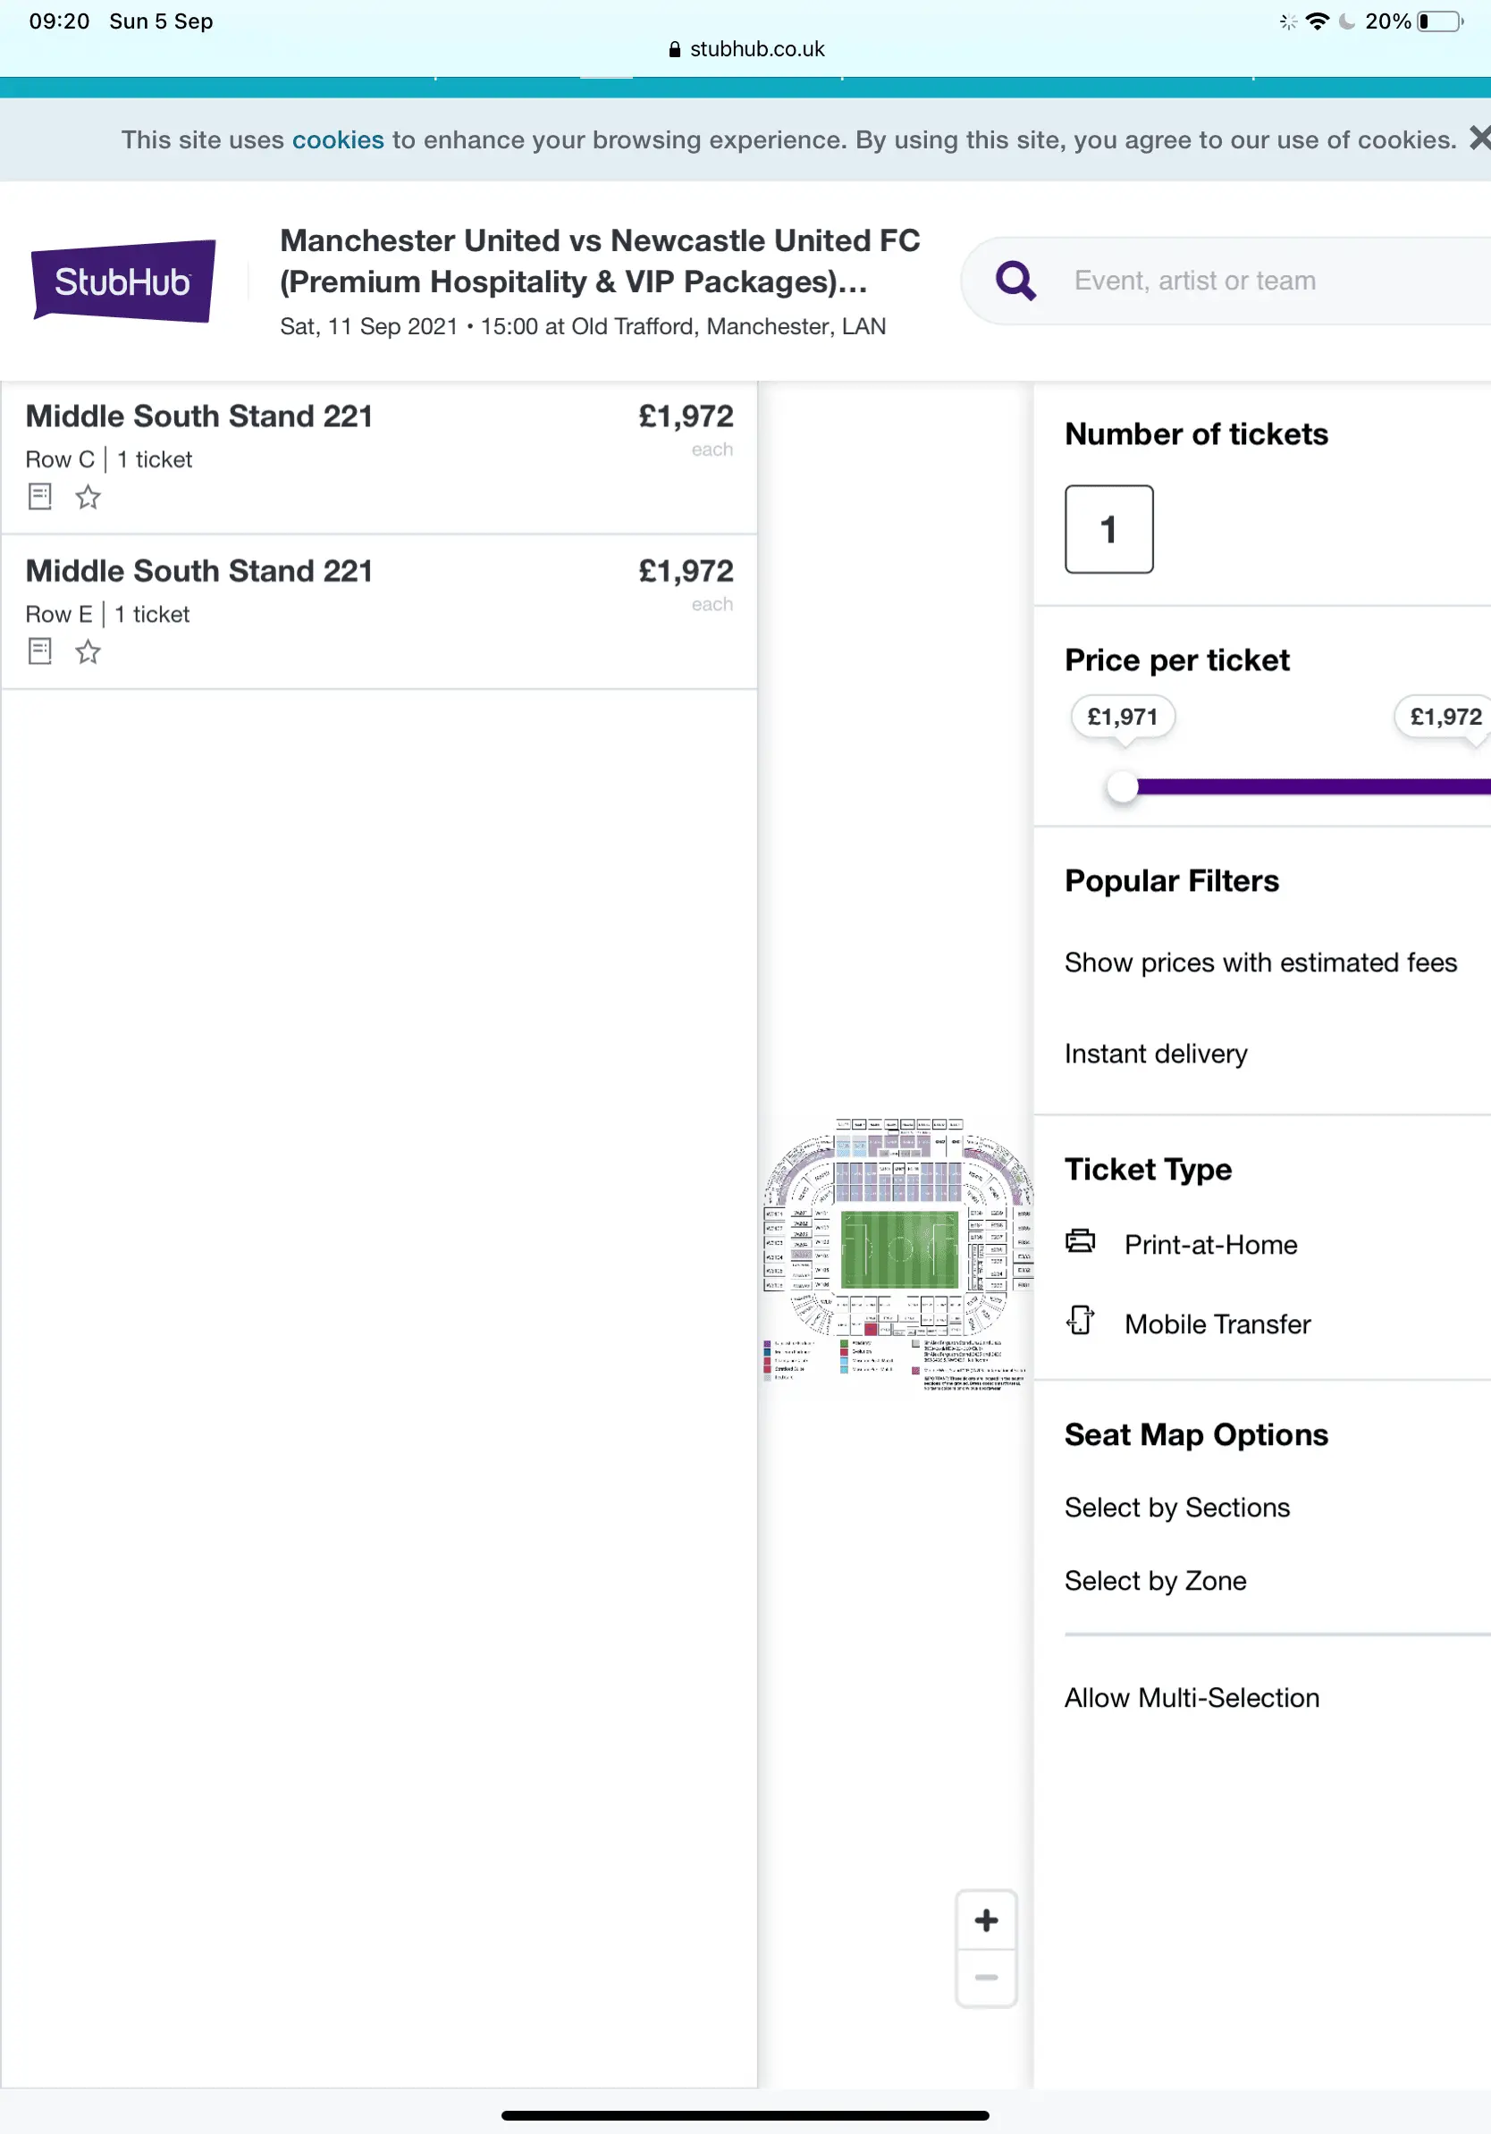Tap the purple search magnifier icon
Image resolution: width=1491 pixels, height=2134 pixels.
[x=1015, y=281]
